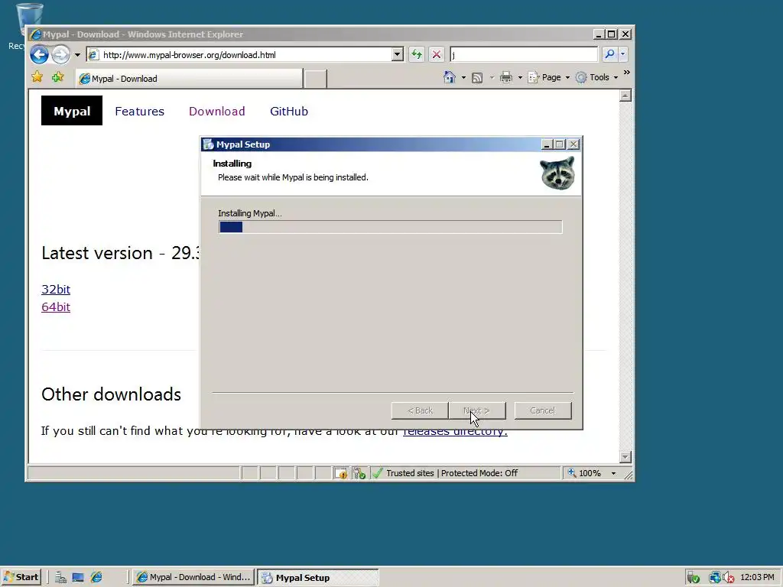783x587 pixels.
Task: Expand the feeds dropdown arrow
Action: pos(492,78)
